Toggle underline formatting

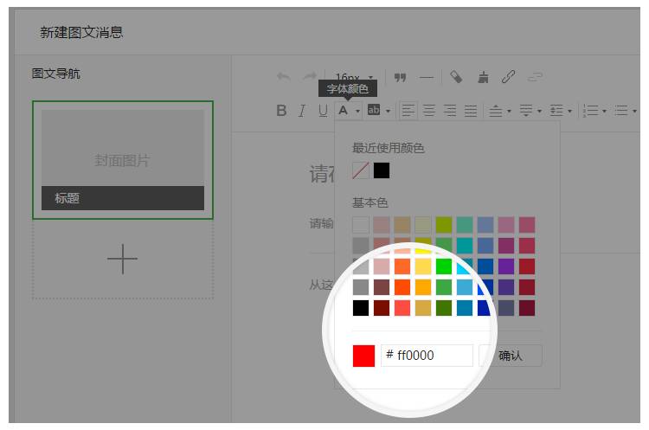pos(323,111)
